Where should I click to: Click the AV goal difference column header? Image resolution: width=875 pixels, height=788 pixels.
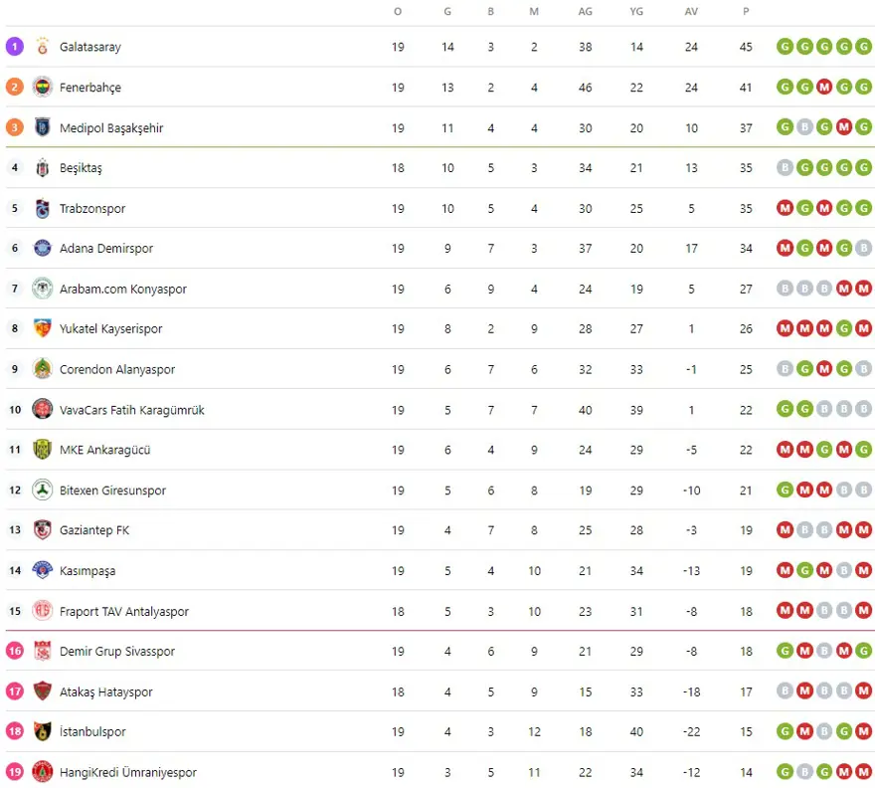point(691,12)
